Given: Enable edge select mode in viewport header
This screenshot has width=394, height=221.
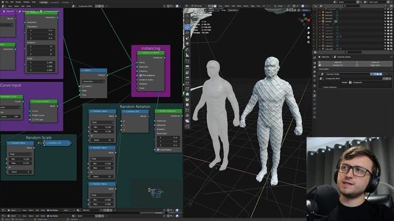Looking at the screenshot, I should (212, 6).
